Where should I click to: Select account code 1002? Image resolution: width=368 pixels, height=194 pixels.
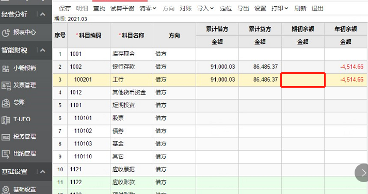point(75,67)
